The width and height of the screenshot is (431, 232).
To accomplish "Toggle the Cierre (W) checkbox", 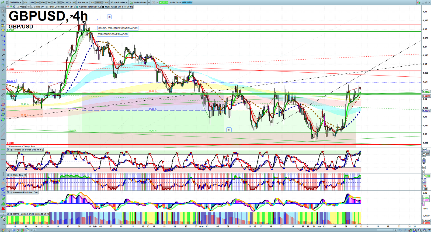I will tap(32, 7).
